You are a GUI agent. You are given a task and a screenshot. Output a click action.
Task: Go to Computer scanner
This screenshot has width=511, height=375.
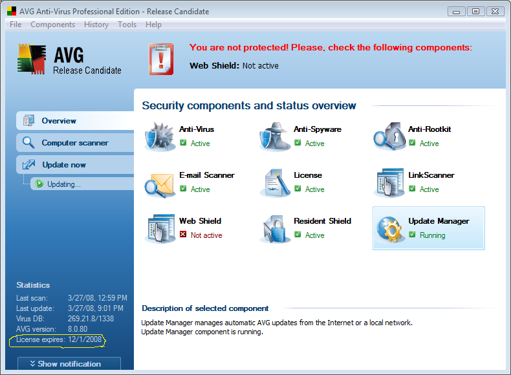pos(75,142)
